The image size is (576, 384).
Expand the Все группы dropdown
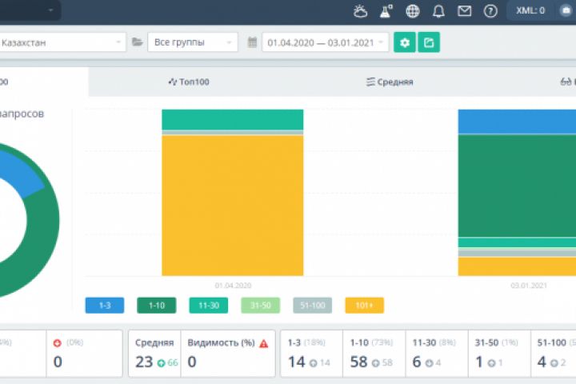(x=193, y=42)
